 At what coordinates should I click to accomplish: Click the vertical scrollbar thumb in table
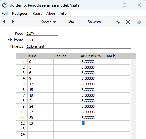pos(133,70)
